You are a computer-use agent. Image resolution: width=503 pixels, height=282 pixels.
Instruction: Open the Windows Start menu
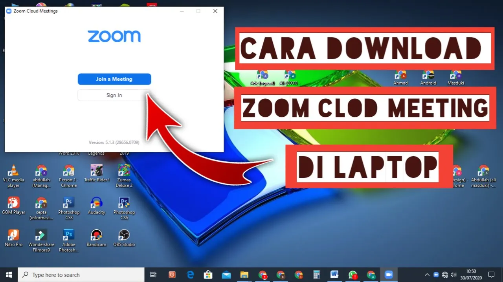coord(9,275)
